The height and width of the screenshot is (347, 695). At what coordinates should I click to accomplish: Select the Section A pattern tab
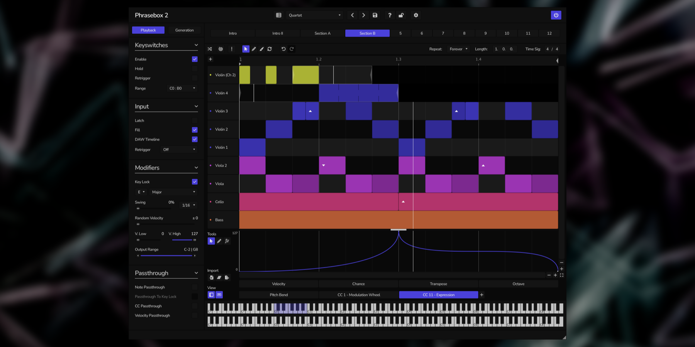(x=322, y=33)
